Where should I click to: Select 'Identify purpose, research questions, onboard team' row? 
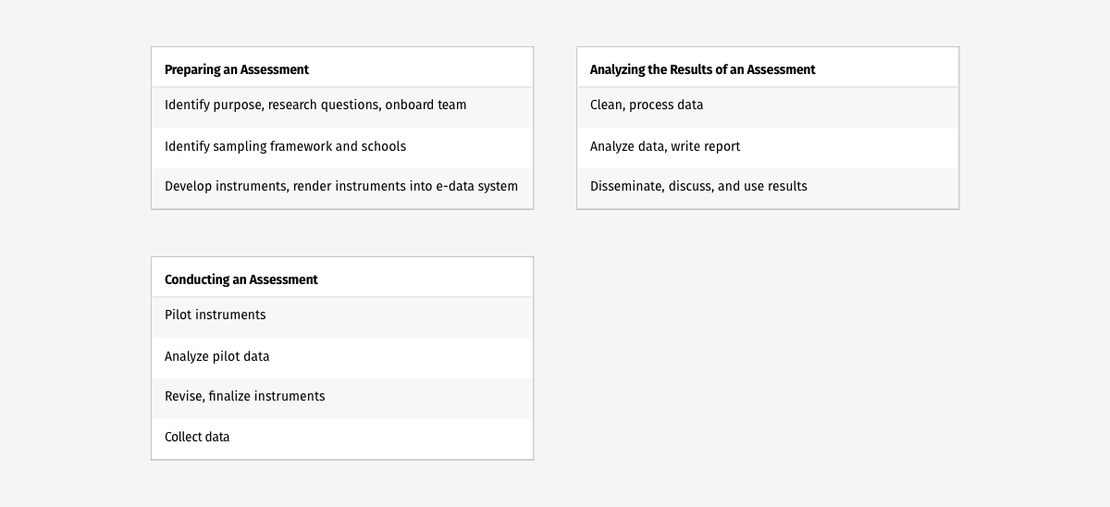coord(342,107)
